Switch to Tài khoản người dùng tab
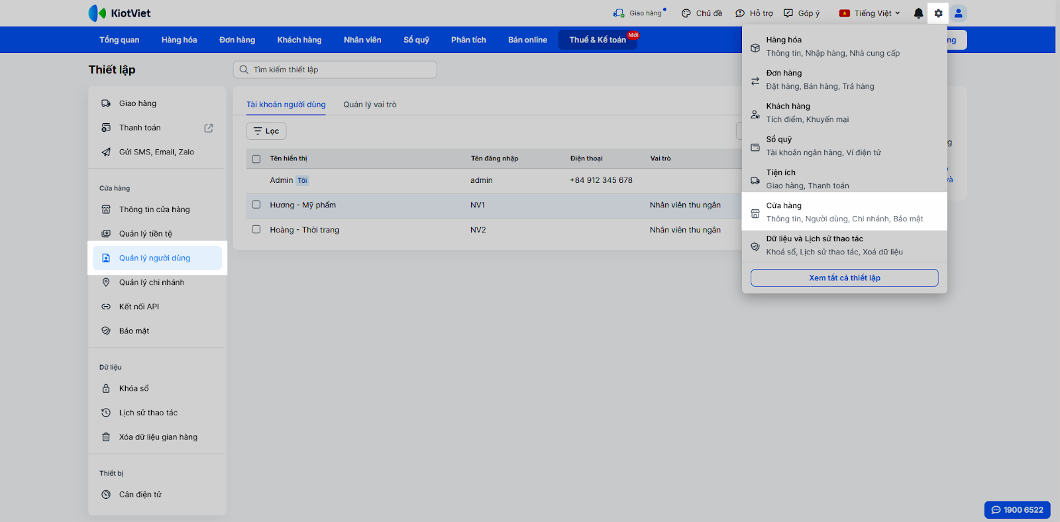Image resolution: width=1060 pixels, height=522 pixels. click(286, 105)
